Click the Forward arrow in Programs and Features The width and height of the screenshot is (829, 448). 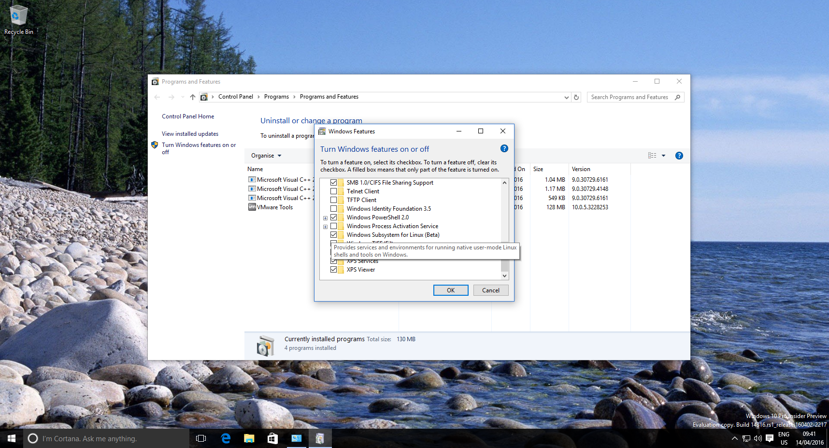[x=171, y=97]
